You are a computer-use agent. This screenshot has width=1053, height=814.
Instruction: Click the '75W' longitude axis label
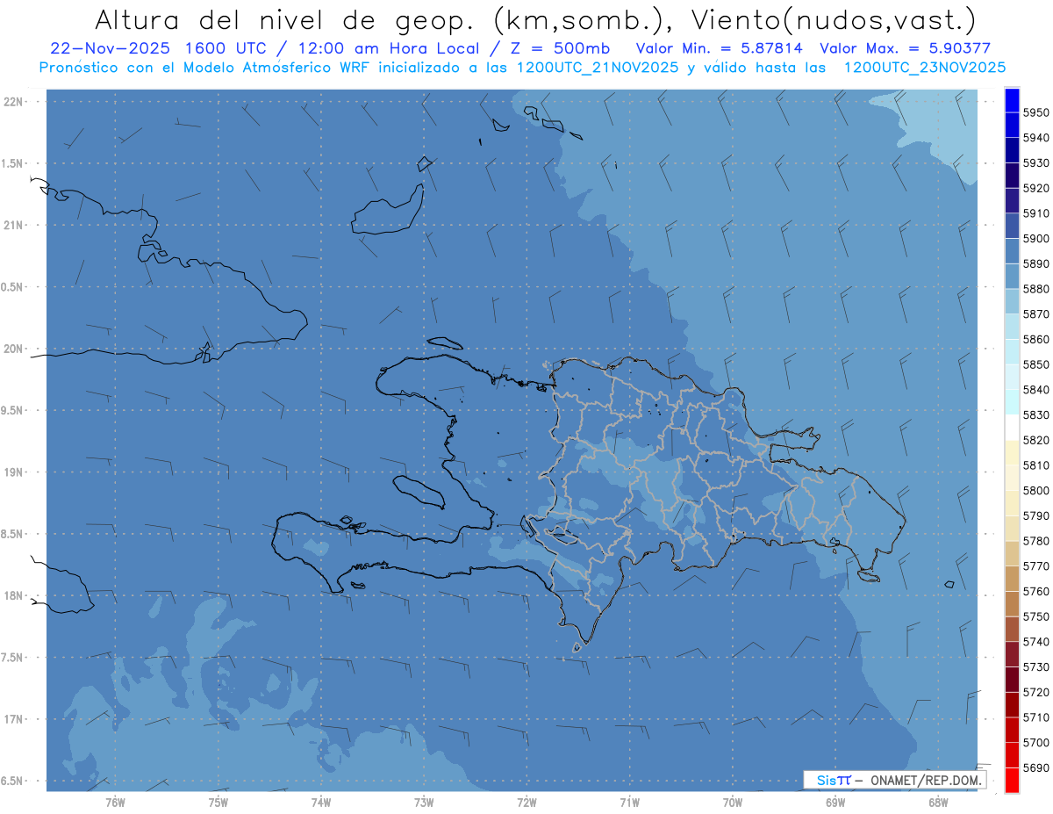(x=218, y=802)
